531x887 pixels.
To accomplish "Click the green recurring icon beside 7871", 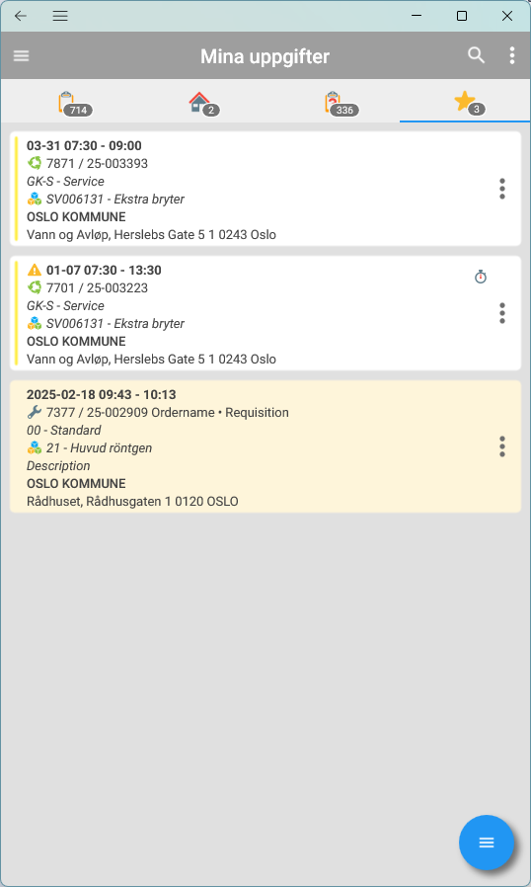I will coord(35,164).
